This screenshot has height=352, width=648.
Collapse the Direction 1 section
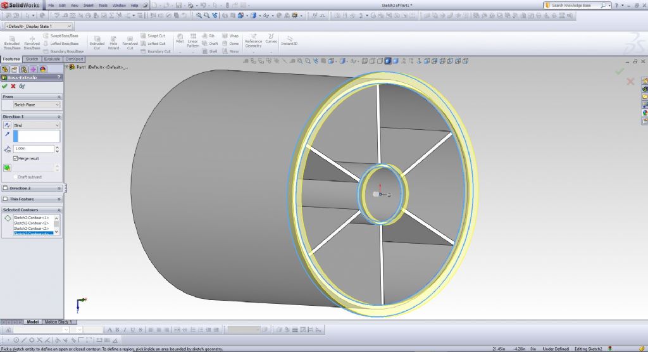59,116
